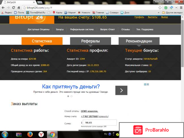Image resolution: width=184 pixels, height=138 pixels.
Task: Click the address bar URL
Action: (39, 8)
